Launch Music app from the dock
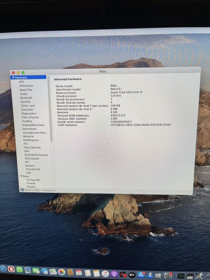This screenshot has width=210, height=280. point(105,274)
